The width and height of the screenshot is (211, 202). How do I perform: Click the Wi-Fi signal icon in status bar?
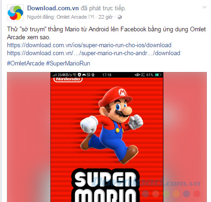[x=75, y=75]
